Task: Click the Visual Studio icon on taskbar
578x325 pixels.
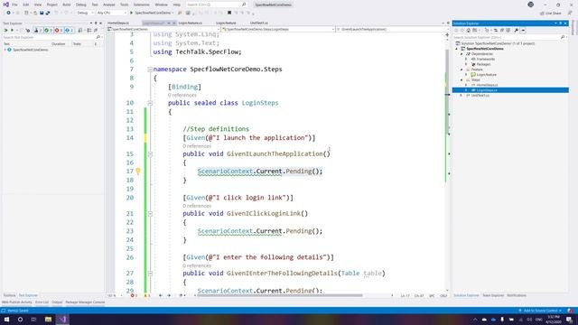Action: click(62, 320)
